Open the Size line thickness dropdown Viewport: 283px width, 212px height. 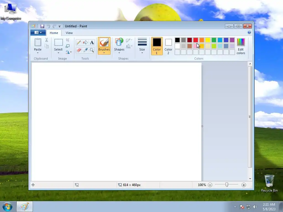142,46
